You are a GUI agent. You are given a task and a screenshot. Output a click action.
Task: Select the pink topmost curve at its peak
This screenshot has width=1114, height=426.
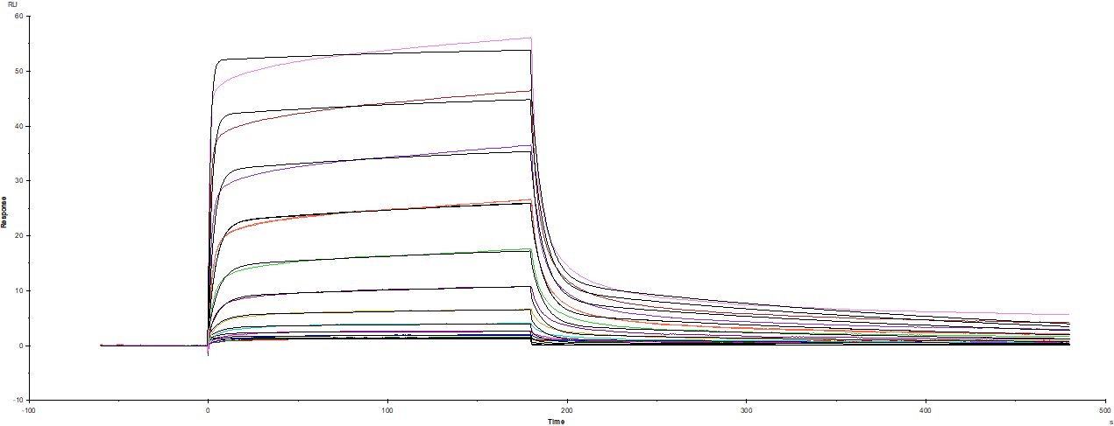(x=530, y=38)
